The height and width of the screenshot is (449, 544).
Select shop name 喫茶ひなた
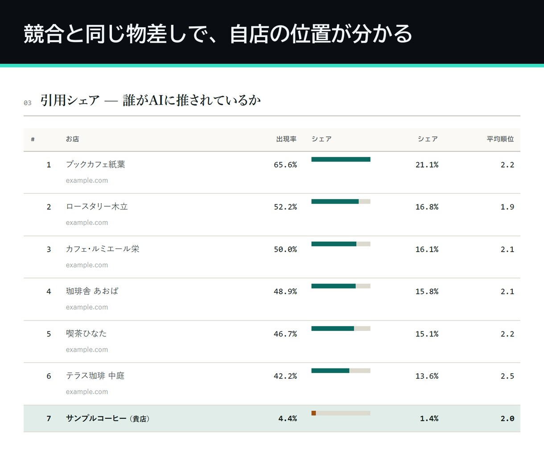click(x=87, y=334)
